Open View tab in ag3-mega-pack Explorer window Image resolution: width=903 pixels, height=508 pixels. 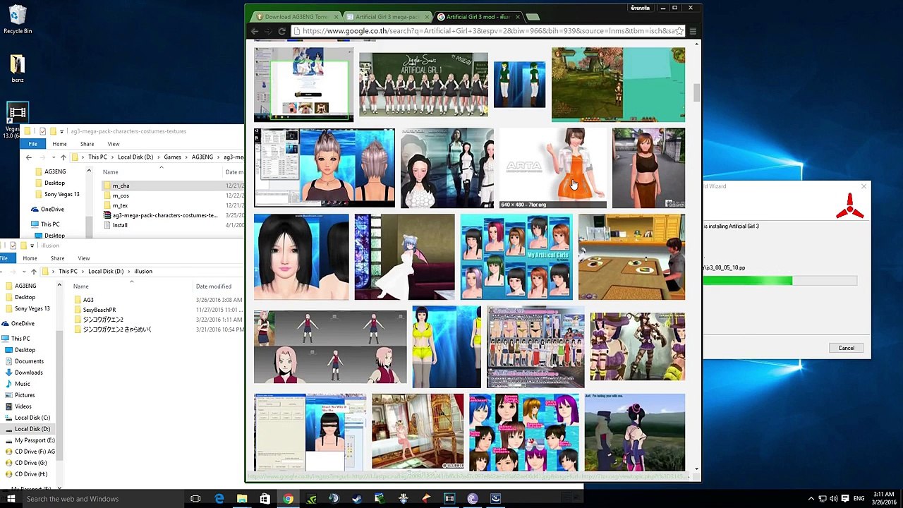[114, 144]
